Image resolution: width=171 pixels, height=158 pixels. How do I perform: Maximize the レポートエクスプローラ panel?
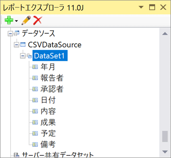pyautogui.click(x=152, y=7)
